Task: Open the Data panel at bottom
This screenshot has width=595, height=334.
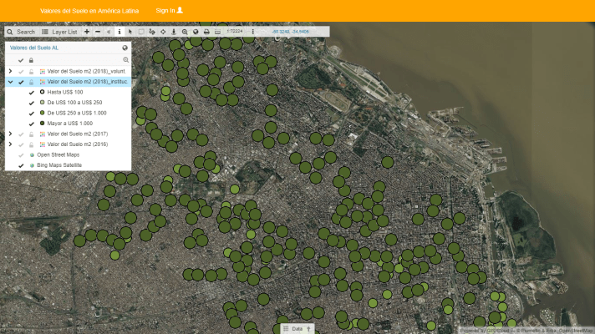Action: [297, 329]
